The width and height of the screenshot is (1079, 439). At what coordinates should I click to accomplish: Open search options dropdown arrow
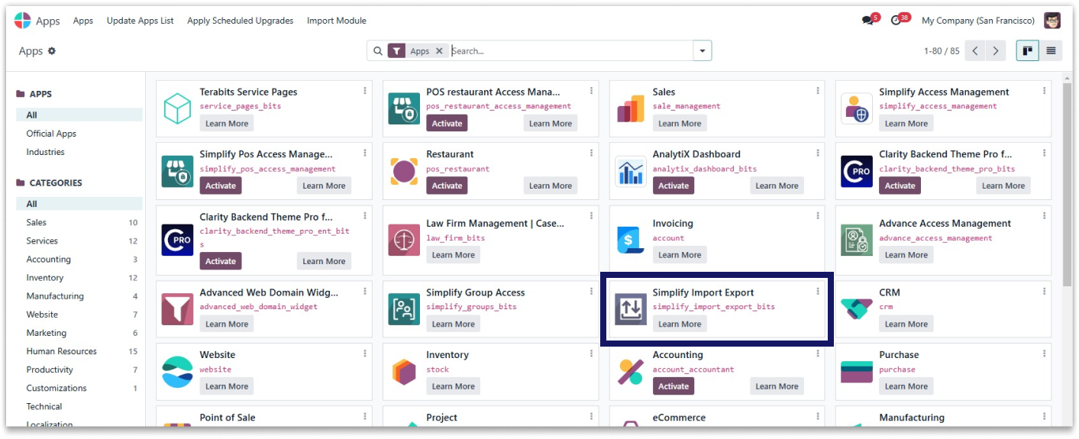pos(702,51)
